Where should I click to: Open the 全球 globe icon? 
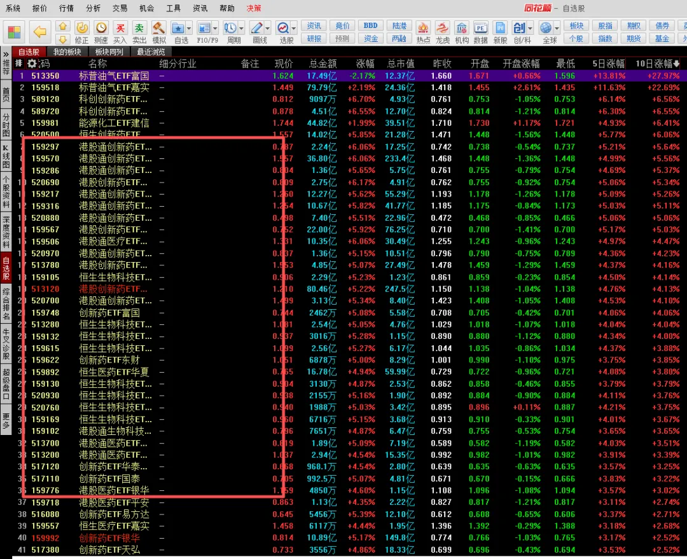(x=546, y=28)
